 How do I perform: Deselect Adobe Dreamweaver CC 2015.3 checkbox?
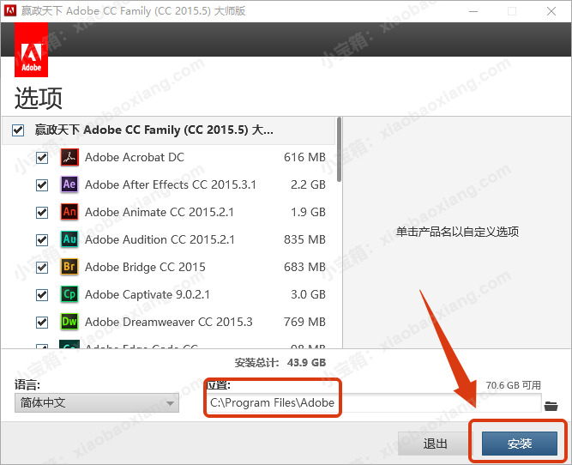pyautogui.click(x=42, y=323)
